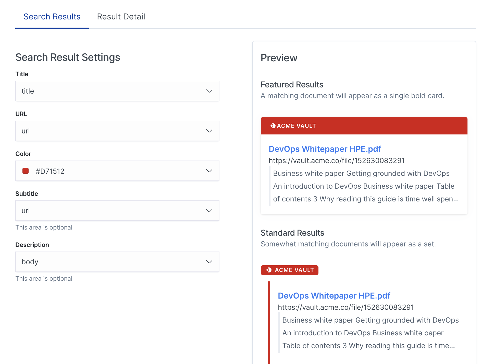Select the Search Results tab
The width and height of the screenshot is (493, 364).
pos(52,17)
